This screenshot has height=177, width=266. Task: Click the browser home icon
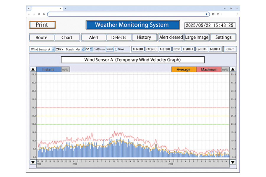pyautogui.click(x=44, y=14)
